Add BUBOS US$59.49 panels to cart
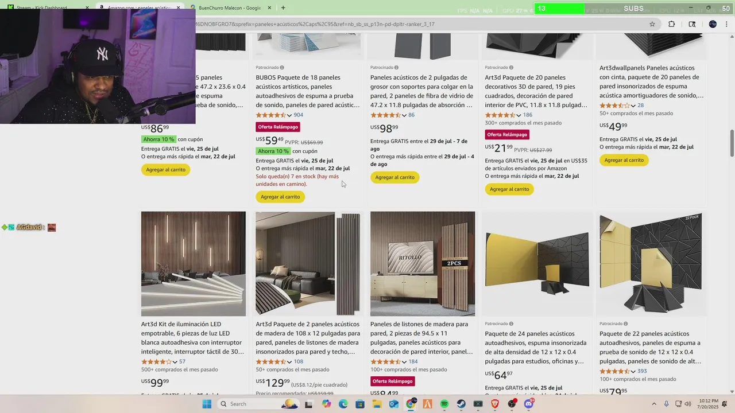This screenshot has height=413, width=735. 280,197
